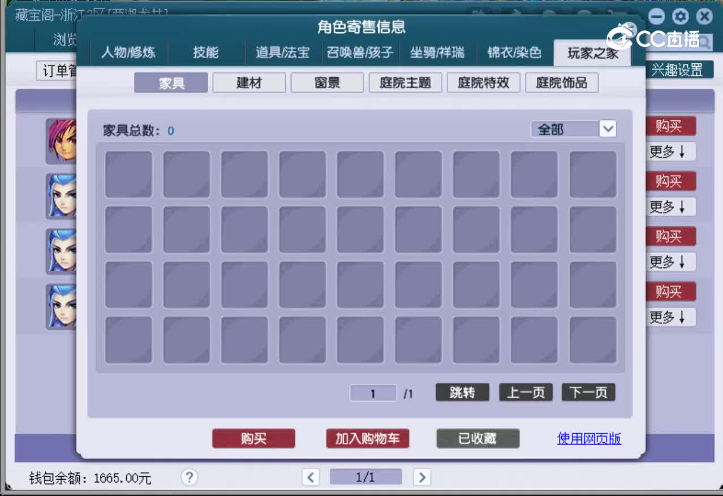723x496 pixels.
Task: Open the settings gear icon
Action: (679, 18)
